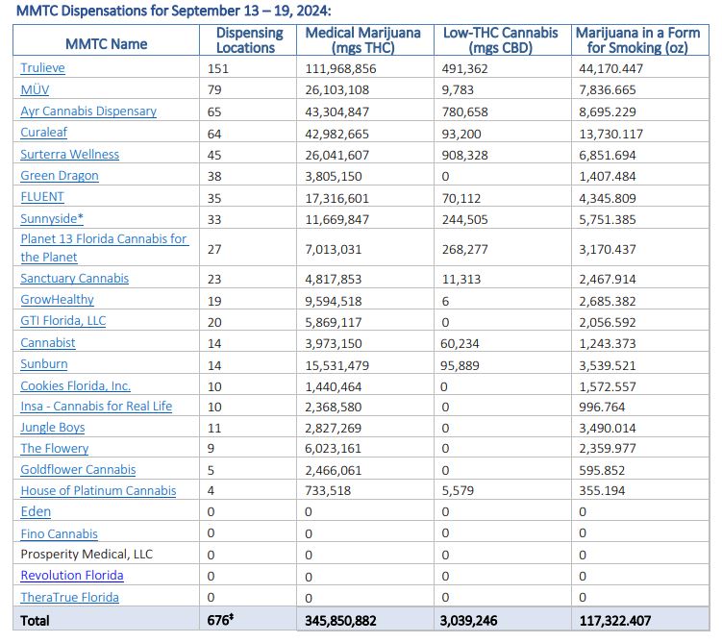
Task: Follow the Curaleaf link
Action: click(x=44, y=133)
